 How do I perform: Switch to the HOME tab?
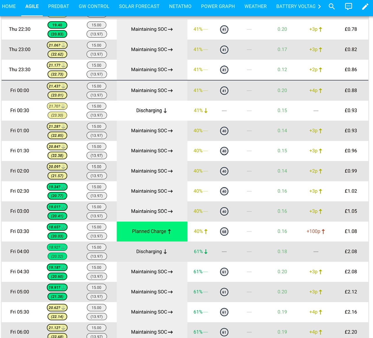[x=9, y=6]
